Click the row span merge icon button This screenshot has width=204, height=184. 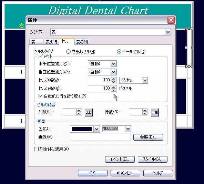click(155, 112)
